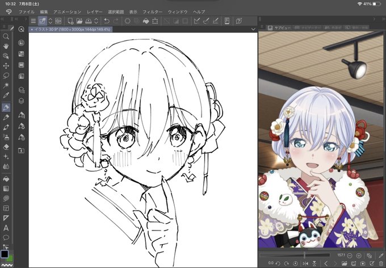386x268 pixels.
Task: Click the Fill bucket command bar icon
Action: click(146, 21)
